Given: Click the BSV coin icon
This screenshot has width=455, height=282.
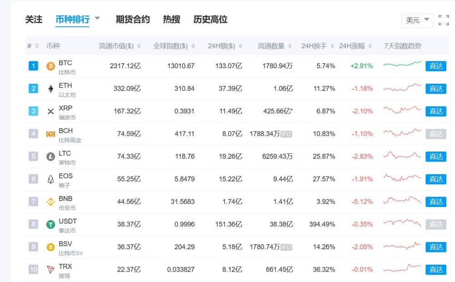Looking at the screenshot, I should (x=51, y=247).
